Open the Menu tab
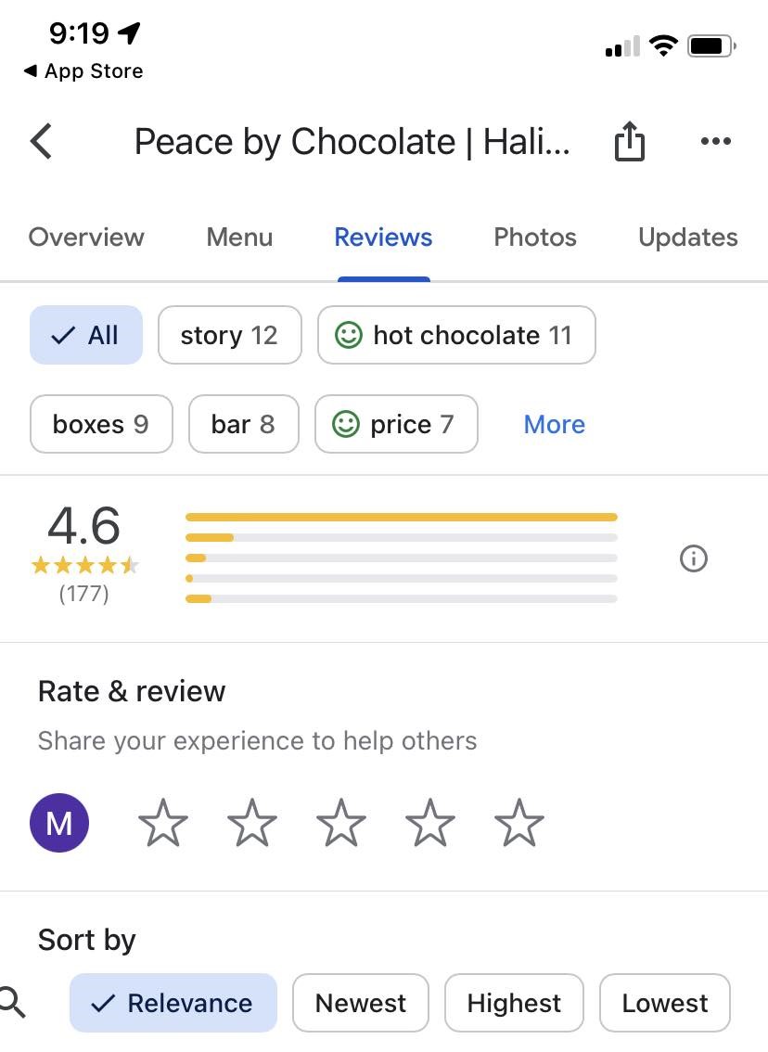The width and height of the screenshot is (768, 1052). (x=239, y=237)
